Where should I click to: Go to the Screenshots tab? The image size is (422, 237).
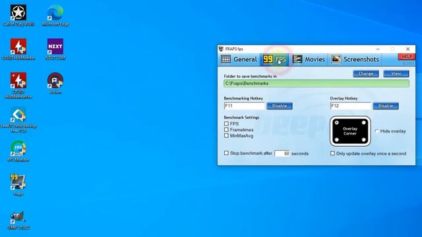tap(355, 59)
